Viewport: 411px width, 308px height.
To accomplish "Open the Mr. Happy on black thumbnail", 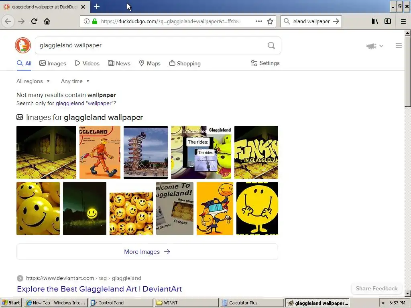I will [x=257, y=209].
